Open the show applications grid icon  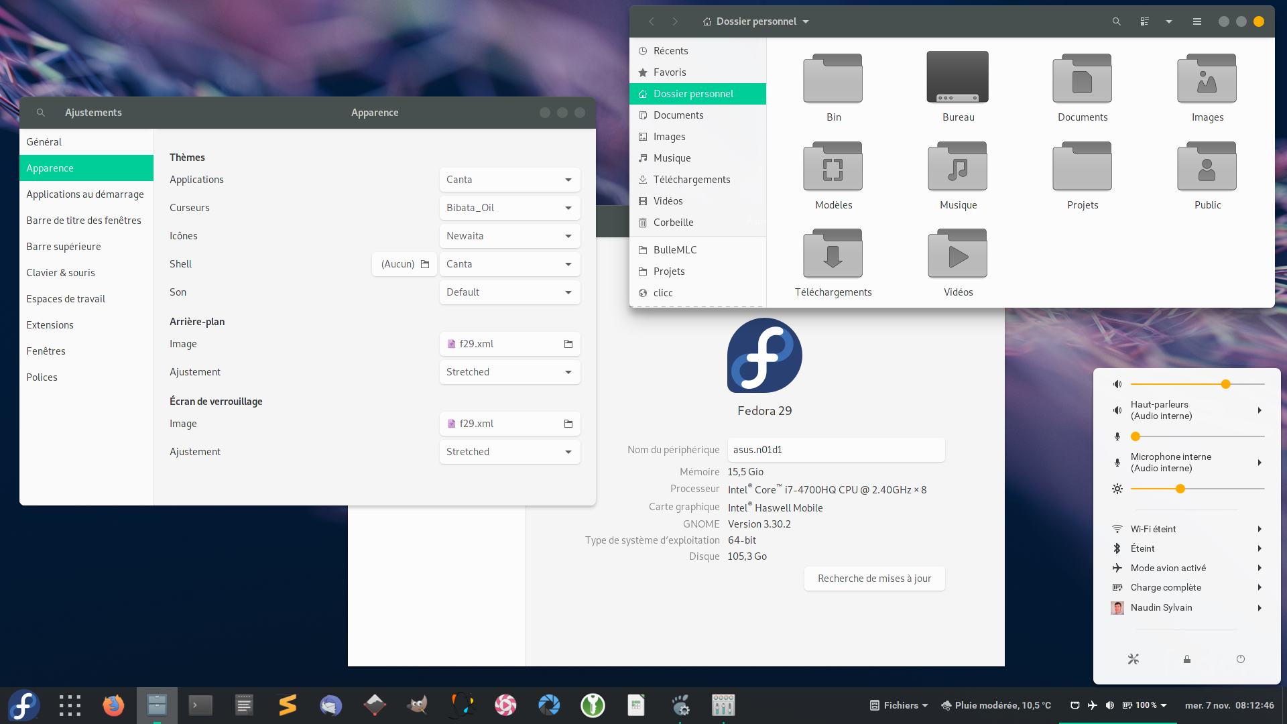pos(70,705)
